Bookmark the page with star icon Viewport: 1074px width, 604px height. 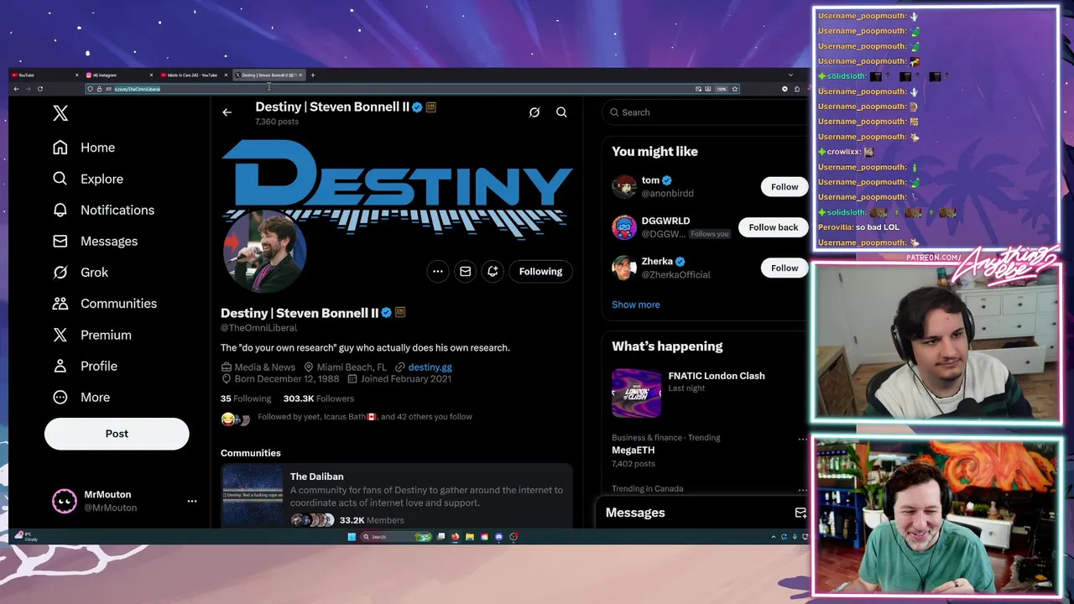[734, 89]
